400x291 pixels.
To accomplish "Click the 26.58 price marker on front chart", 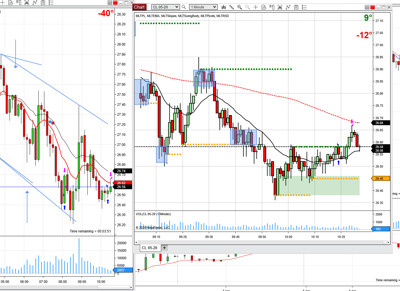I will coord(381,147).
